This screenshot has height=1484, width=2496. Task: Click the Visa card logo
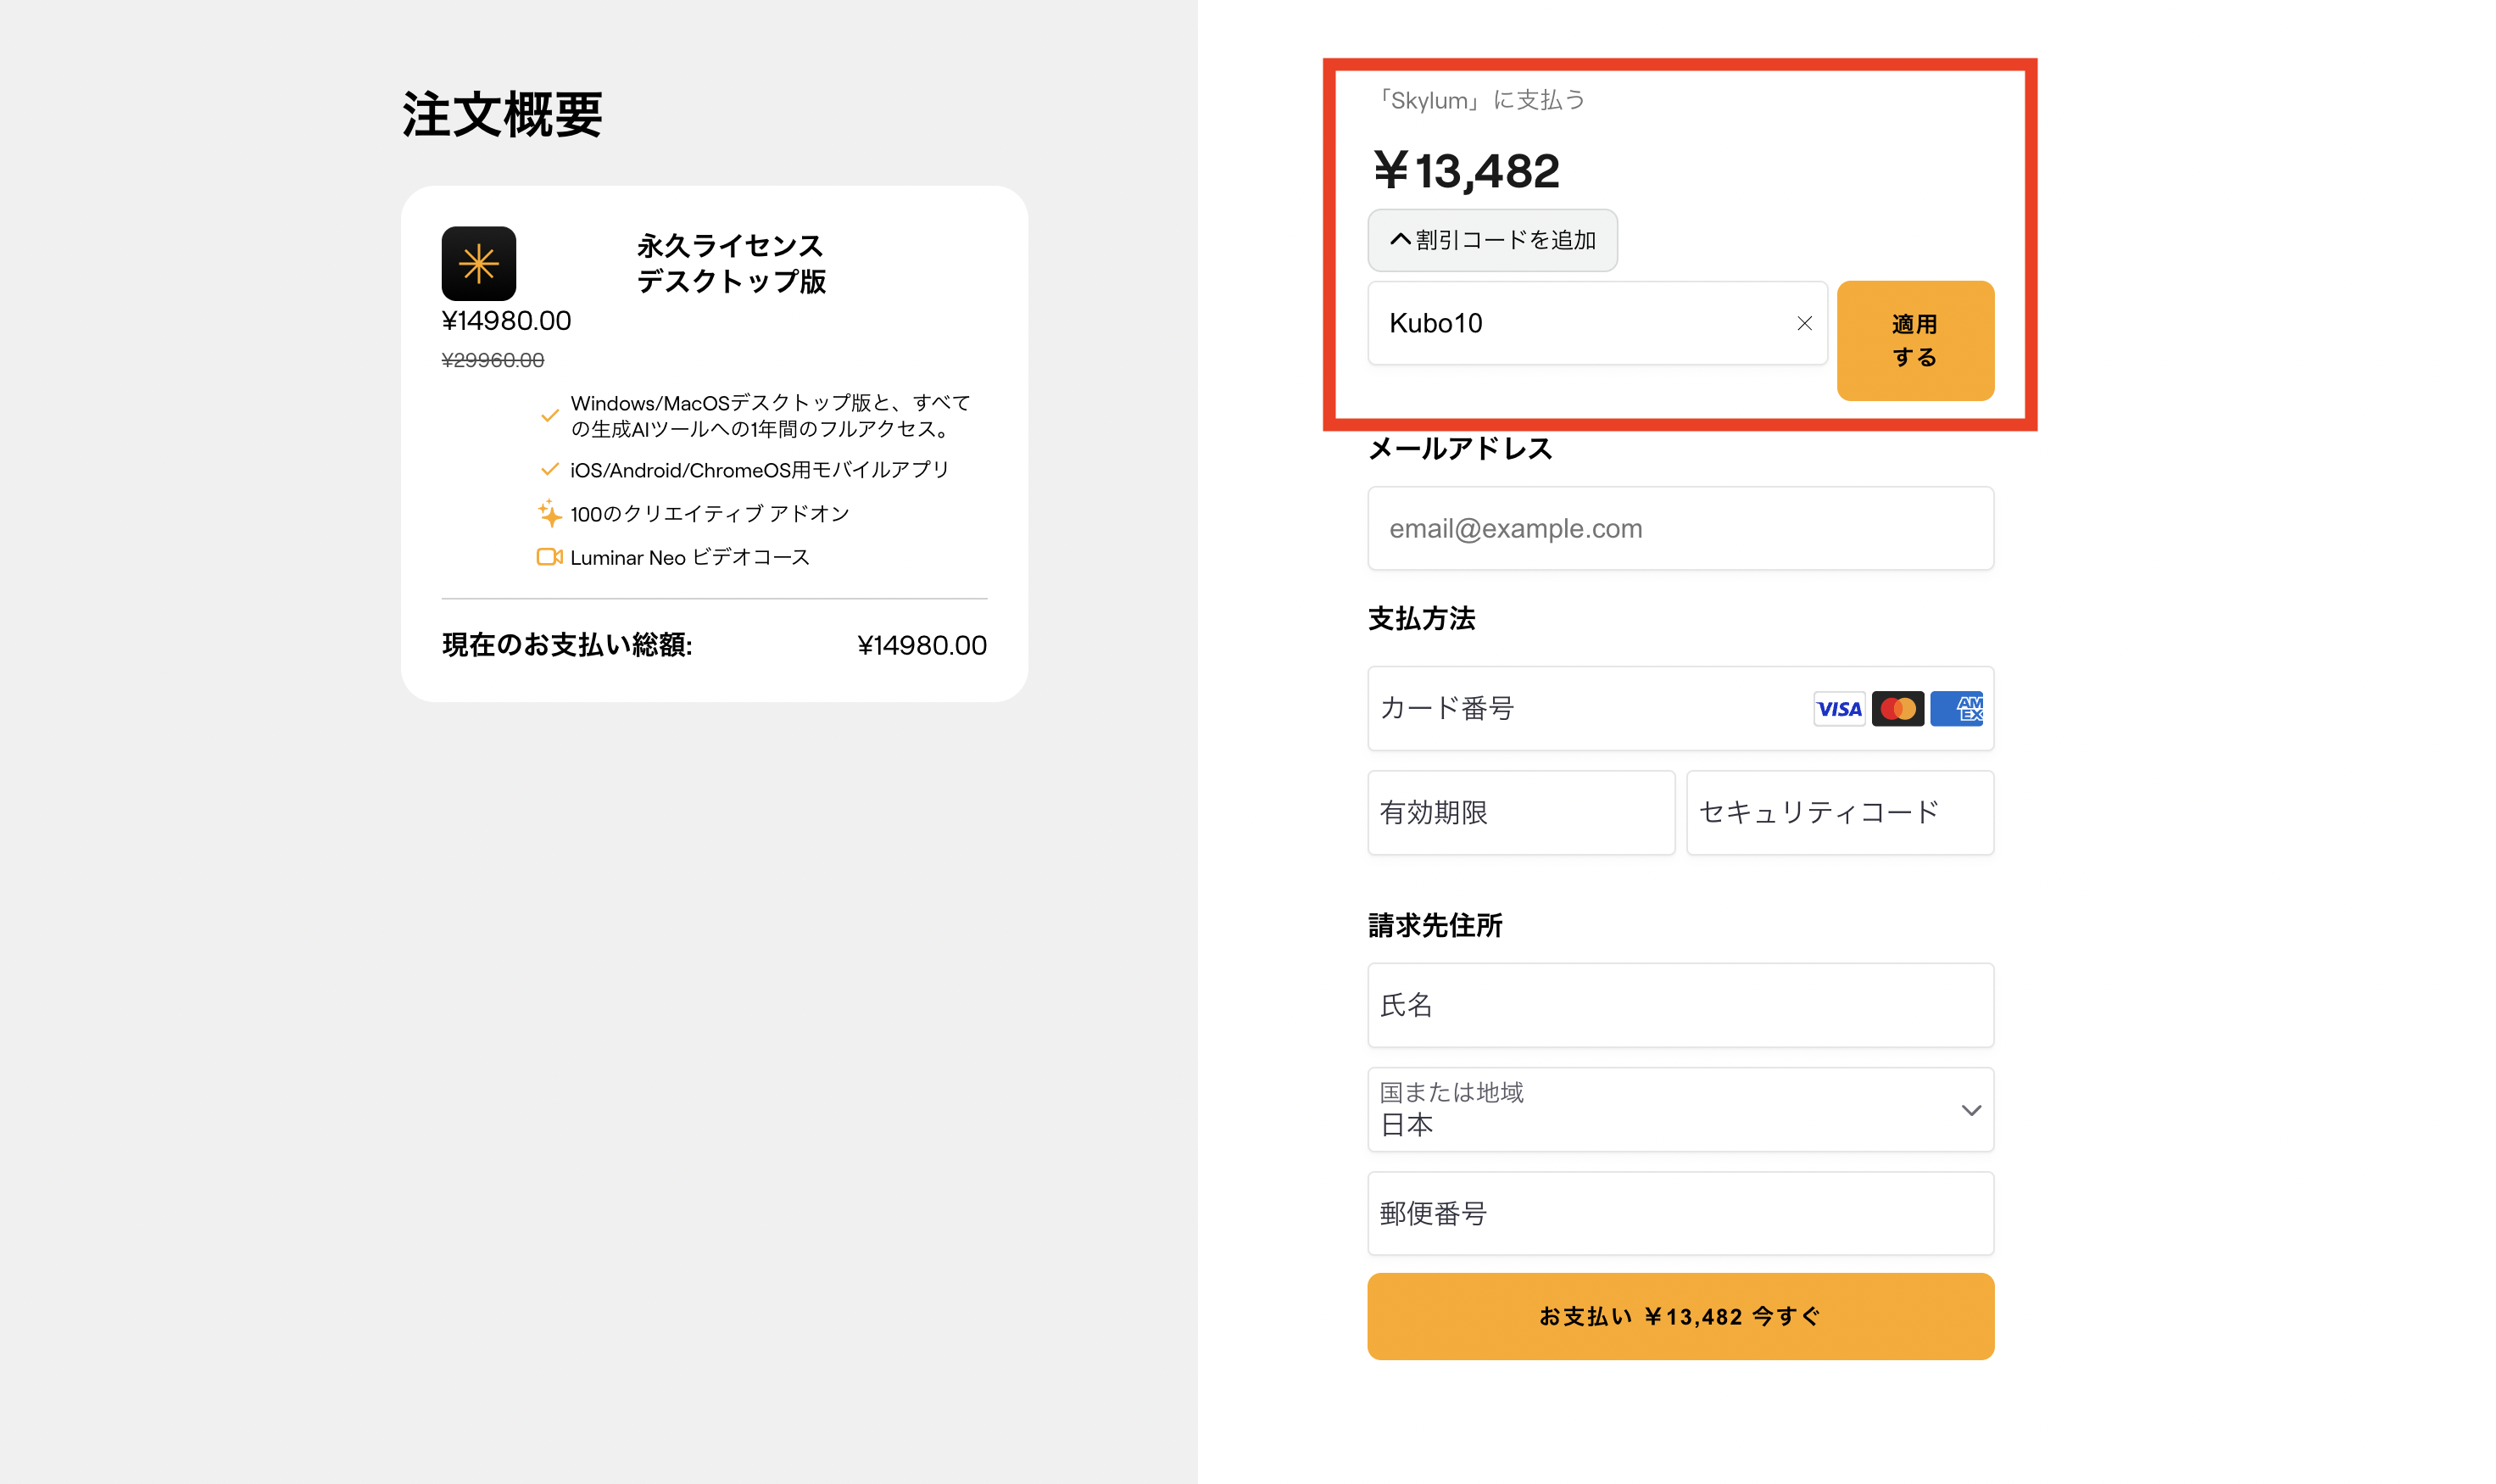(1838, 709)
